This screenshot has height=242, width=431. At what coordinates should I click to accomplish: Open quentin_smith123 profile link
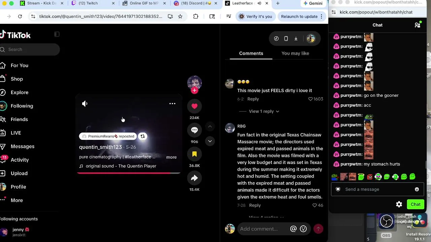pos(100,147)
